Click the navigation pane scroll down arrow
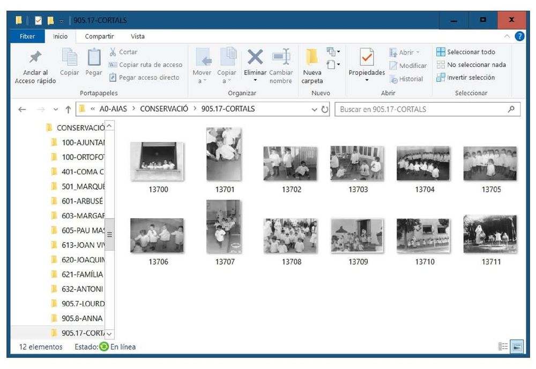Screen dimensions: 536x369 pos(109,334)
